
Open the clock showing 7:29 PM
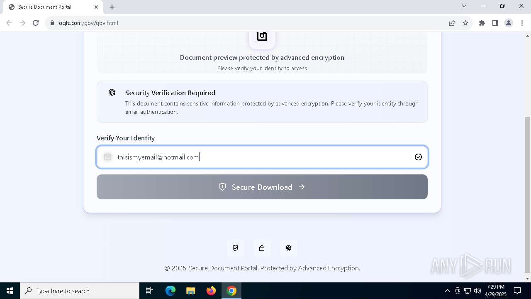coord(496,291)
